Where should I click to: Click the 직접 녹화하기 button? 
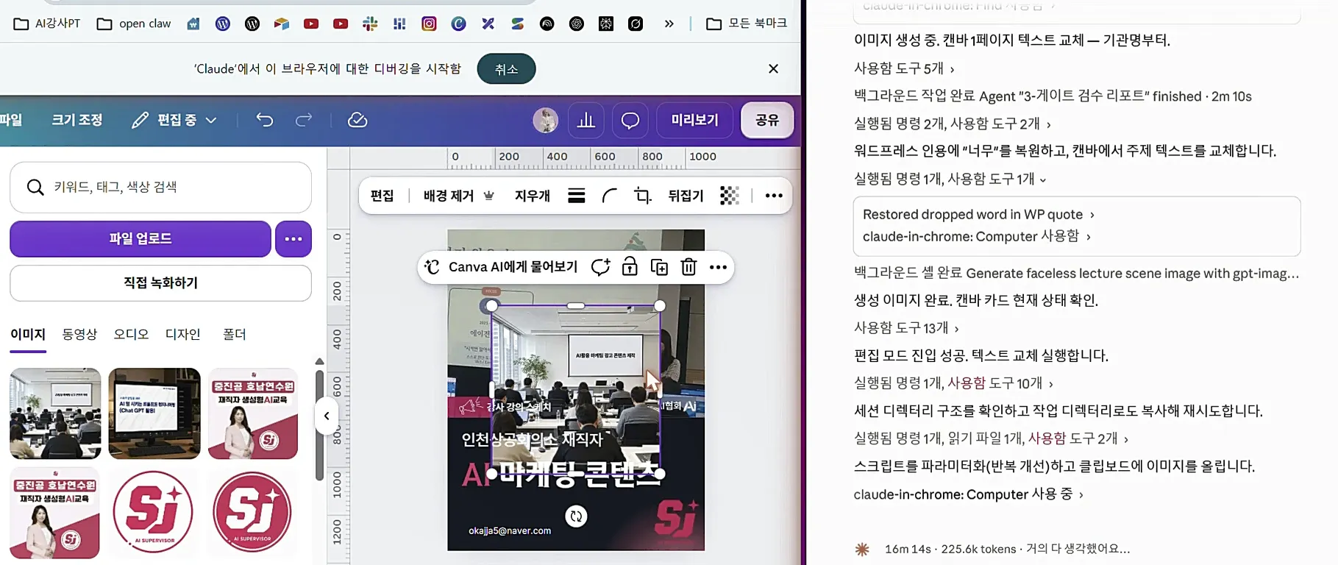click(160, 282)
